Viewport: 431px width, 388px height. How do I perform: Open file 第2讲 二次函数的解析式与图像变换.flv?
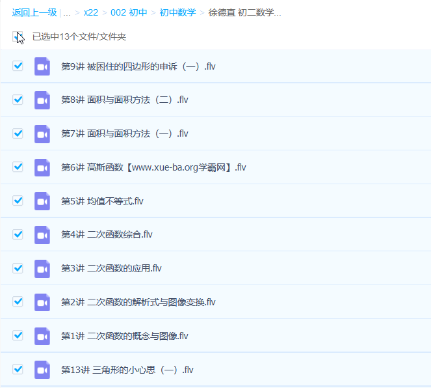138,302
